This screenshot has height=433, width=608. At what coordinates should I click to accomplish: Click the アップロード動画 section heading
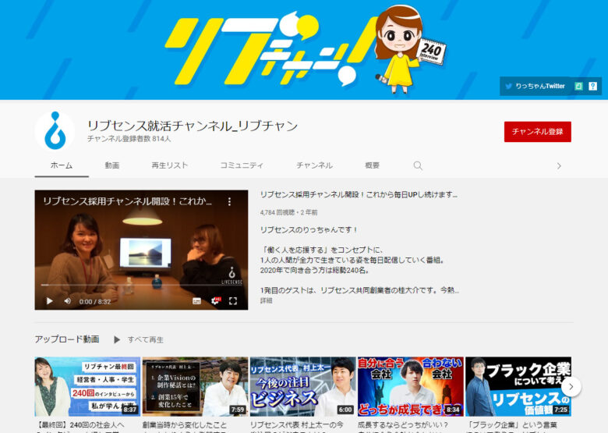tap(67, 339)
